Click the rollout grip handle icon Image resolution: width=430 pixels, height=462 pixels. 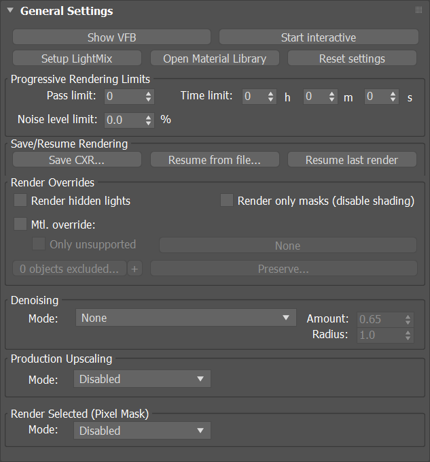419,10
